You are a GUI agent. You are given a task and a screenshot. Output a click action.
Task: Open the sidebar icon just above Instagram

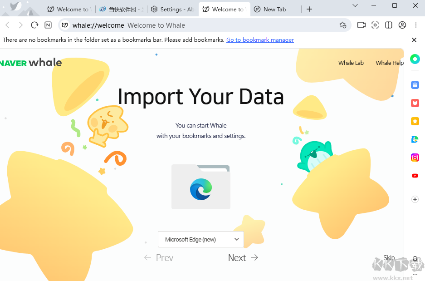pyautogui.click(x=415, y=139)
